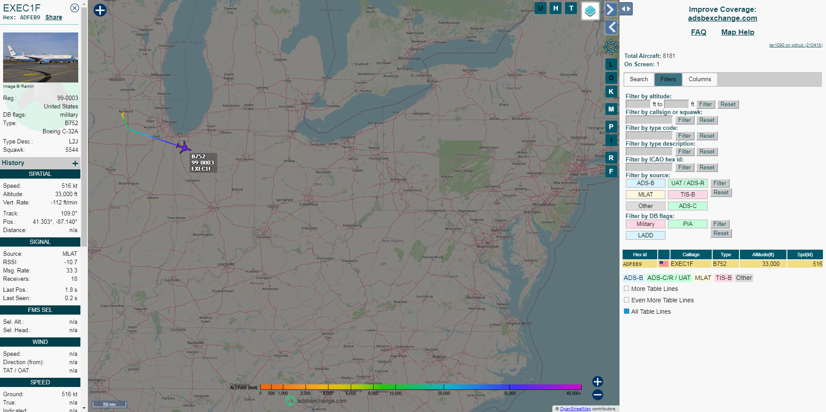Viewport: 826px width, 412px height.
Task: Reset the altitude filter
Action: point(728,104)
